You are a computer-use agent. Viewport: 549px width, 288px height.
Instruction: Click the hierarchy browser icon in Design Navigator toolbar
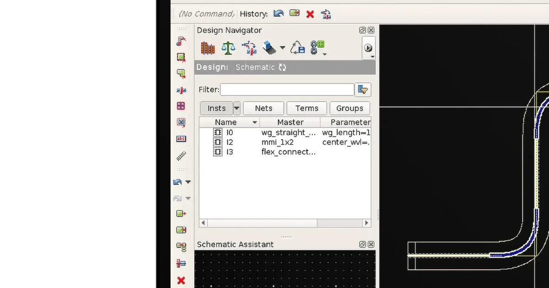coord(207,48)
